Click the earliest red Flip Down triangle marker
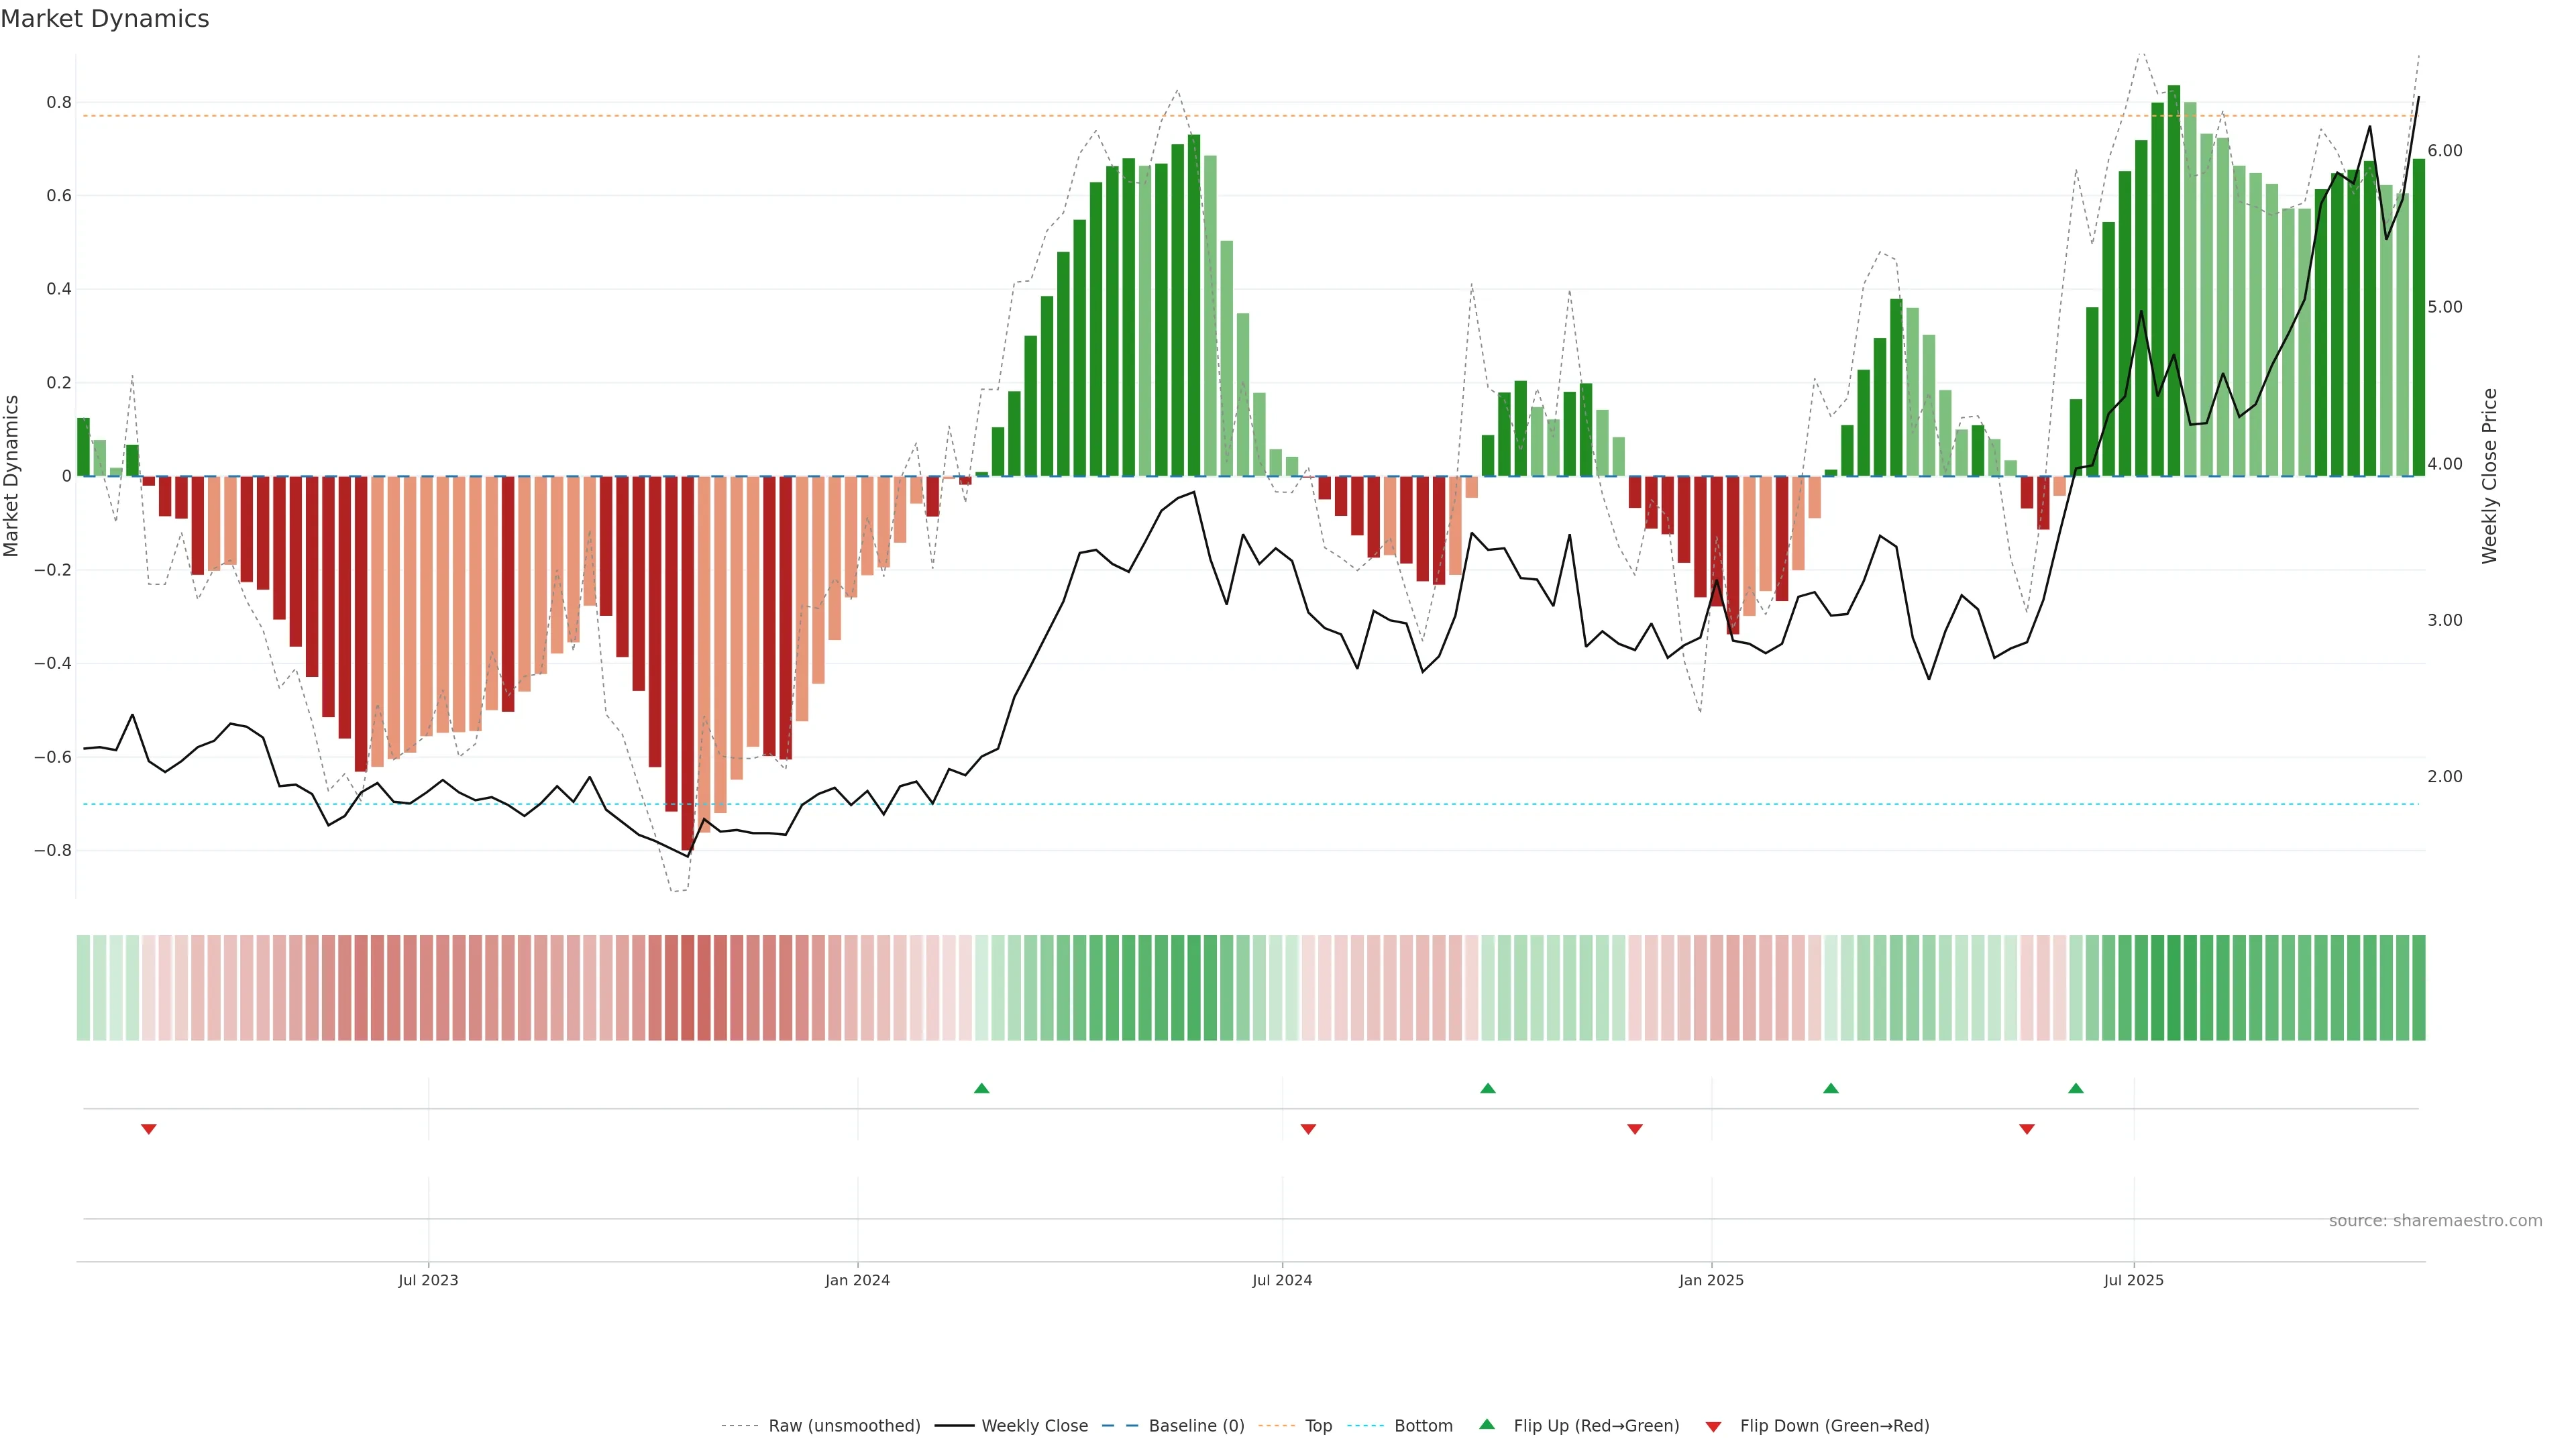Screen dimensions: 2576x1449 click(149, 1129)
